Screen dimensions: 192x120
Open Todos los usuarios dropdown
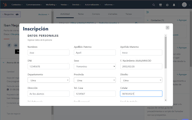point(109,23)
